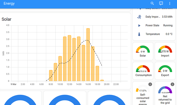The width and height of the screenshot is (177, 105).
Task: Click the Energy page title
Action: pyautogui.click(x=9, y=4)
